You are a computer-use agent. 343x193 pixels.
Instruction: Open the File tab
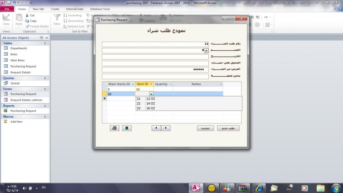7,9
